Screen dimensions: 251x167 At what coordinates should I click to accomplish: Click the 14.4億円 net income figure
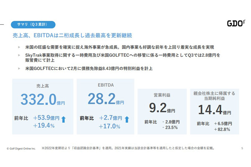[215, 110]
